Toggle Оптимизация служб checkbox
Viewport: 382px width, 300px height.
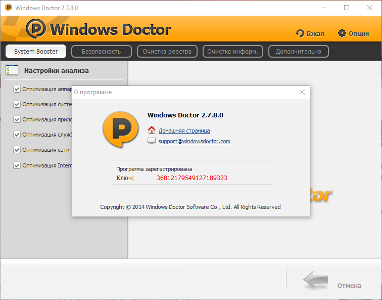(x=17, y=135)
